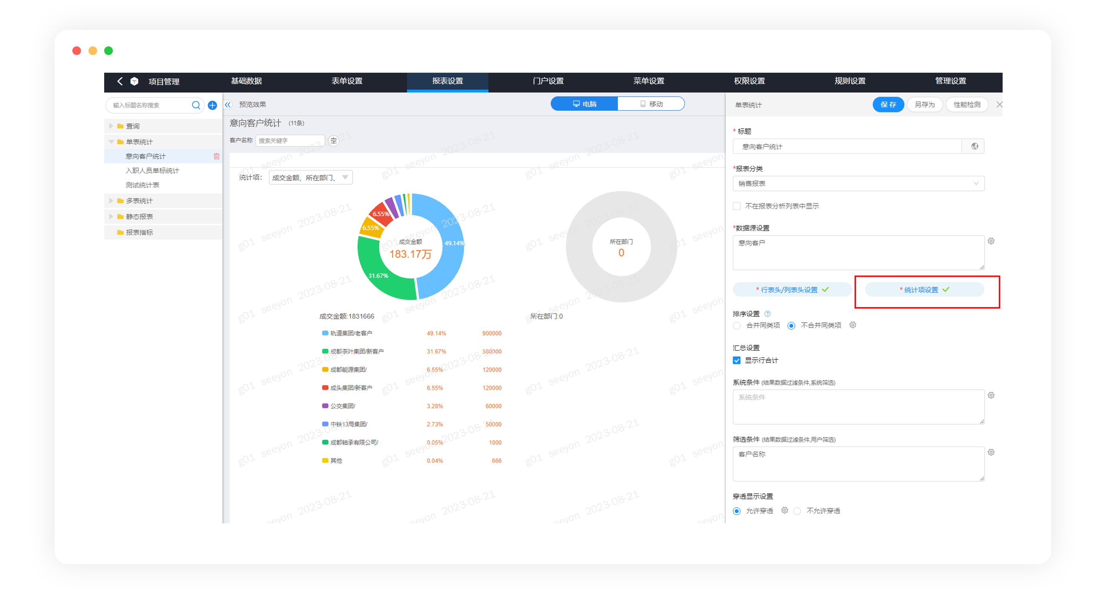Select the 合并同类项 radio button

pyautogui.click(x=737, y=326)
